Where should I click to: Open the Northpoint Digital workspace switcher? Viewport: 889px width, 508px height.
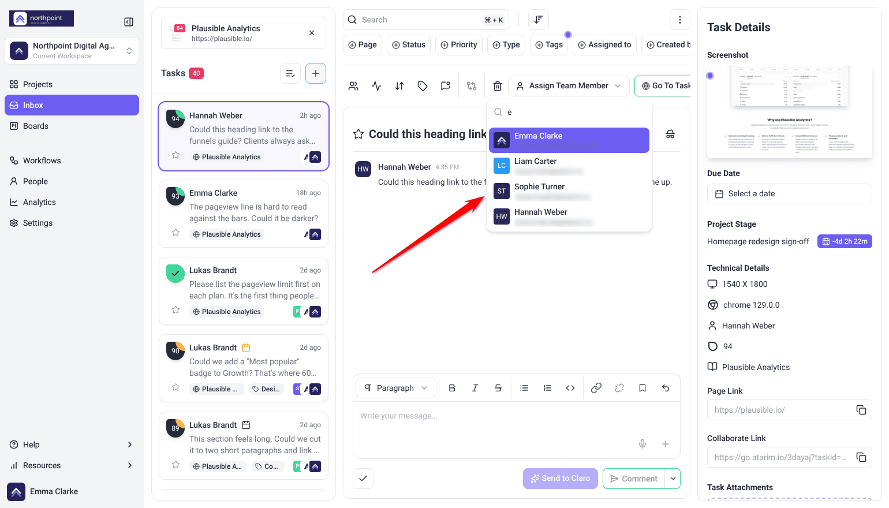point(72,51)
